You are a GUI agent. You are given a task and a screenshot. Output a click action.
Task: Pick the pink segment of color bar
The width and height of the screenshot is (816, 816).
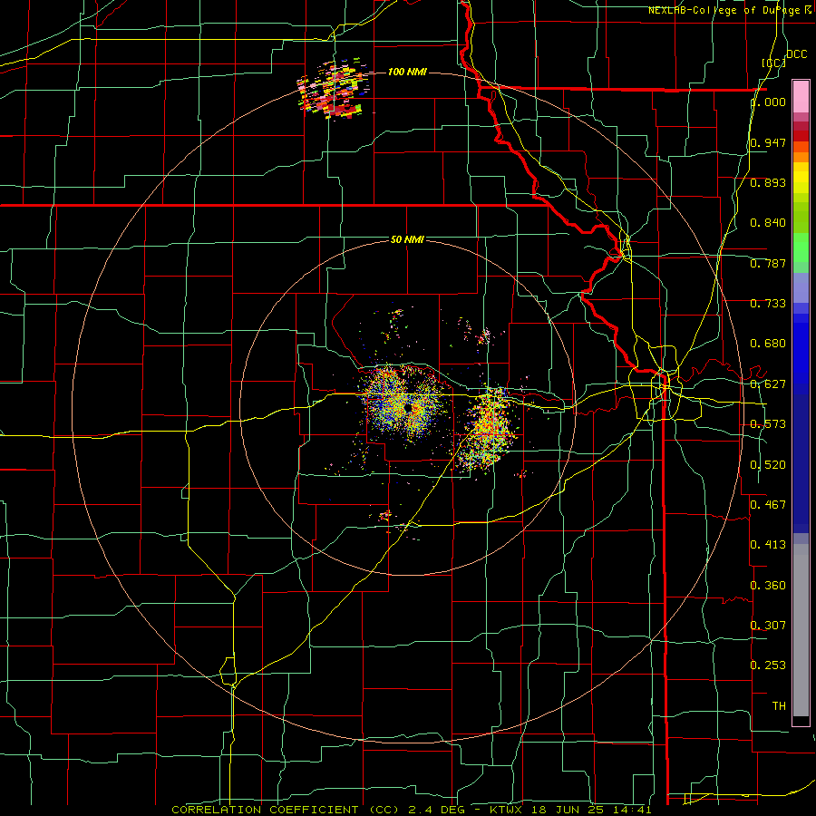(801, 96)
